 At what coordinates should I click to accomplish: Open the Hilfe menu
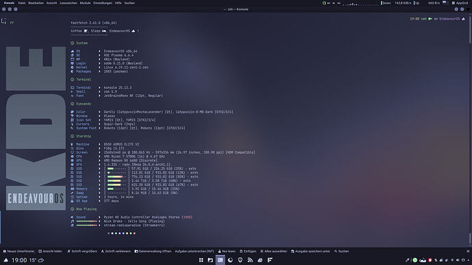[118, 3]
